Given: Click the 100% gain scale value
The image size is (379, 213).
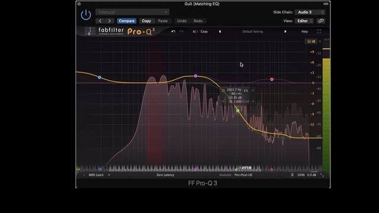Looking at the screenshot, I should (301, 175).
